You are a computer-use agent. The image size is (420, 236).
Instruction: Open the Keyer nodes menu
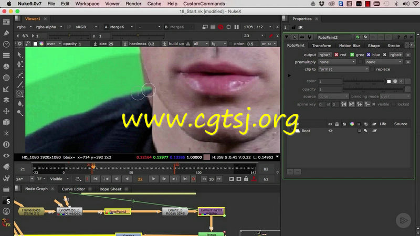pyautogui.click(x=6, y=89)
